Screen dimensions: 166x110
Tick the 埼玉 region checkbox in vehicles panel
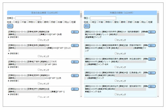[14, 22]
